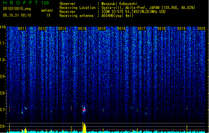Click the kHz axis unit label
The image size is (209, 133).
[3, 27]
